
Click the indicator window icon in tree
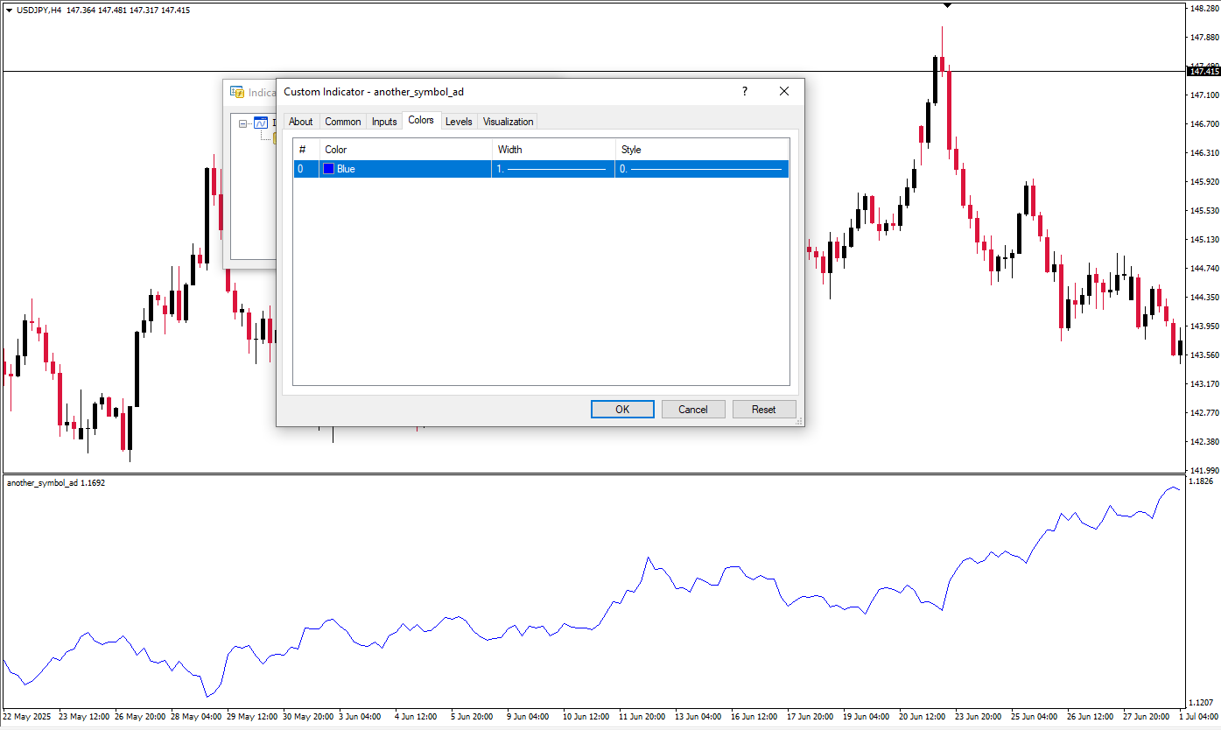click(260, 123)
